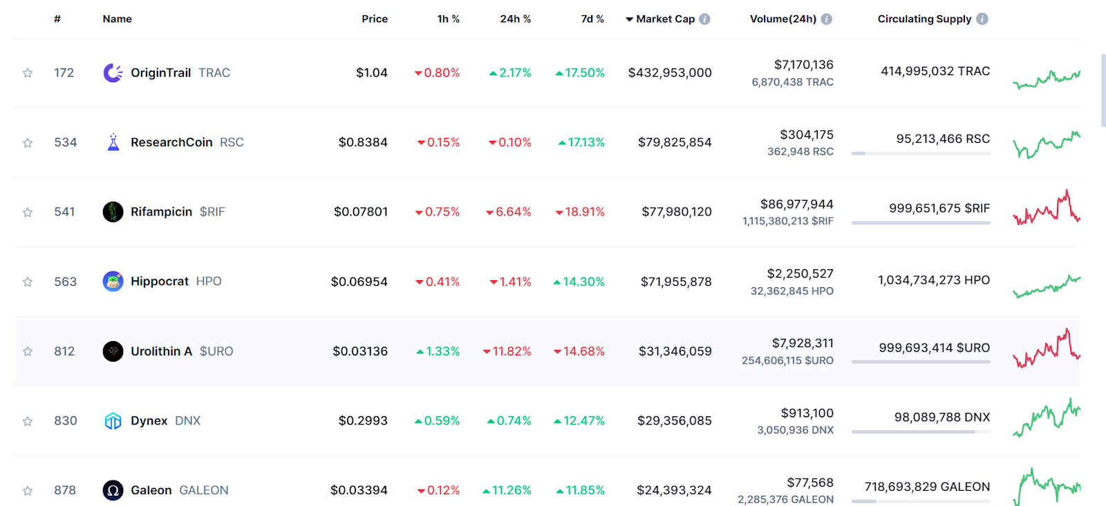The image size is (1106, 506).
Task: Star the Rifampicin row for watchlist
Action: pyautogui.click(x=27, y=211)
